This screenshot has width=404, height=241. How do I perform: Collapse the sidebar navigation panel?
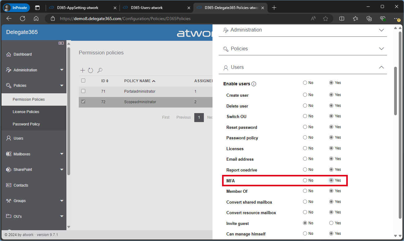point(61,43)
